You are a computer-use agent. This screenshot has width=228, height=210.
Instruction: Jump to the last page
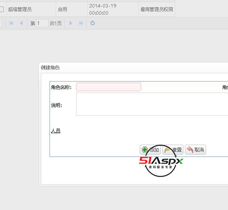tap(81, 23)
